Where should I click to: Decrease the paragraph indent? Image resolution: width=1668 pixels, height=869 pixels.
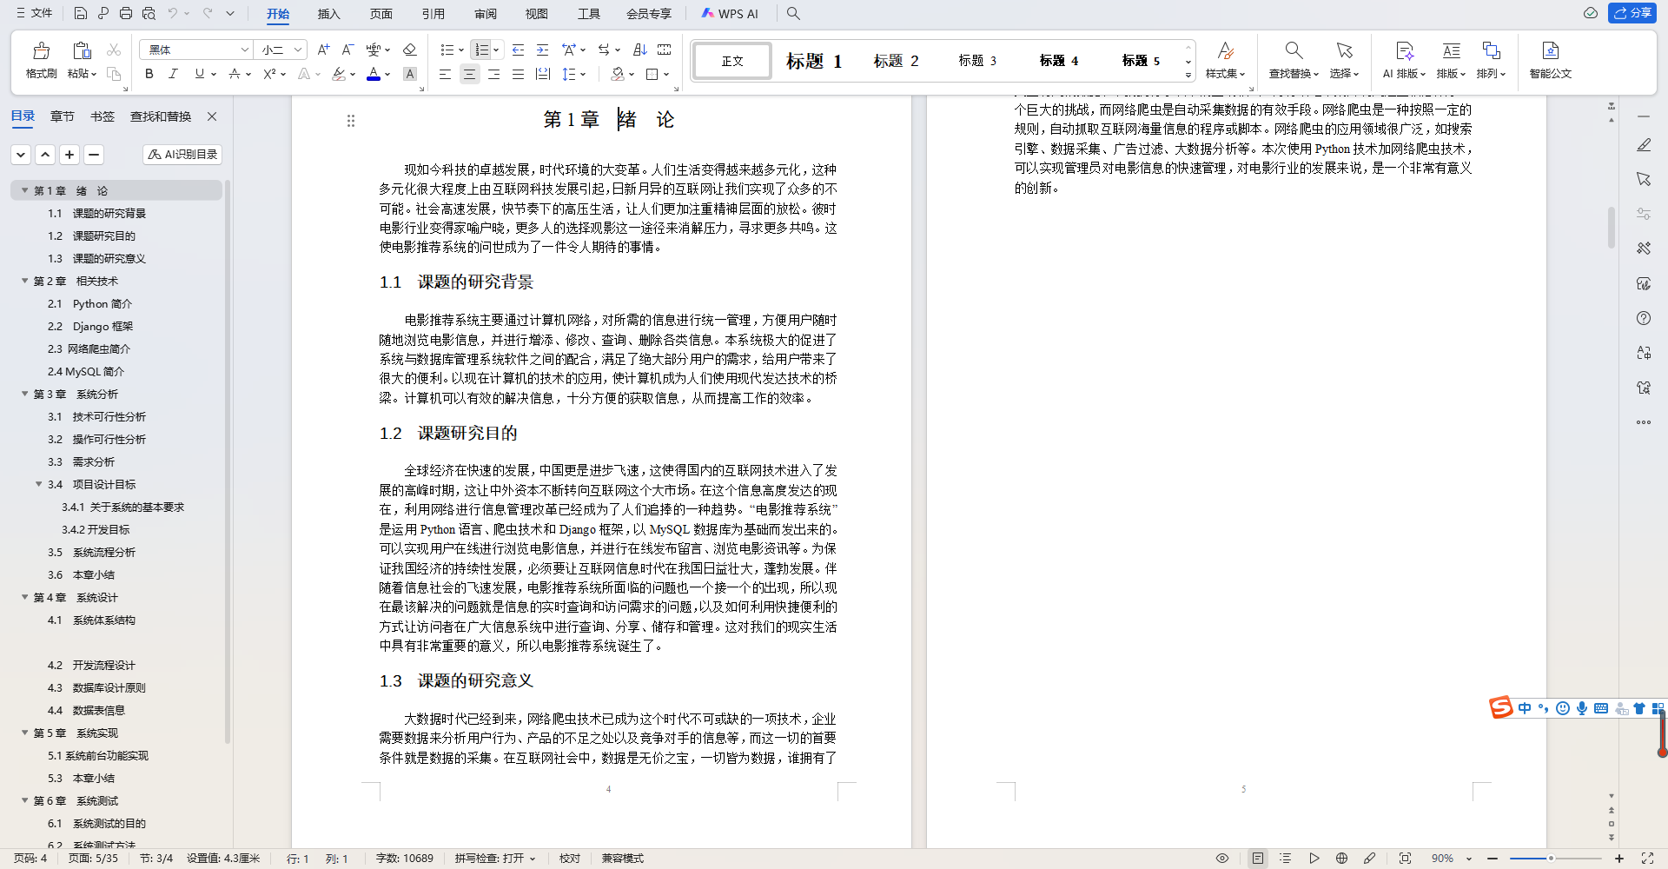point(519,50)
